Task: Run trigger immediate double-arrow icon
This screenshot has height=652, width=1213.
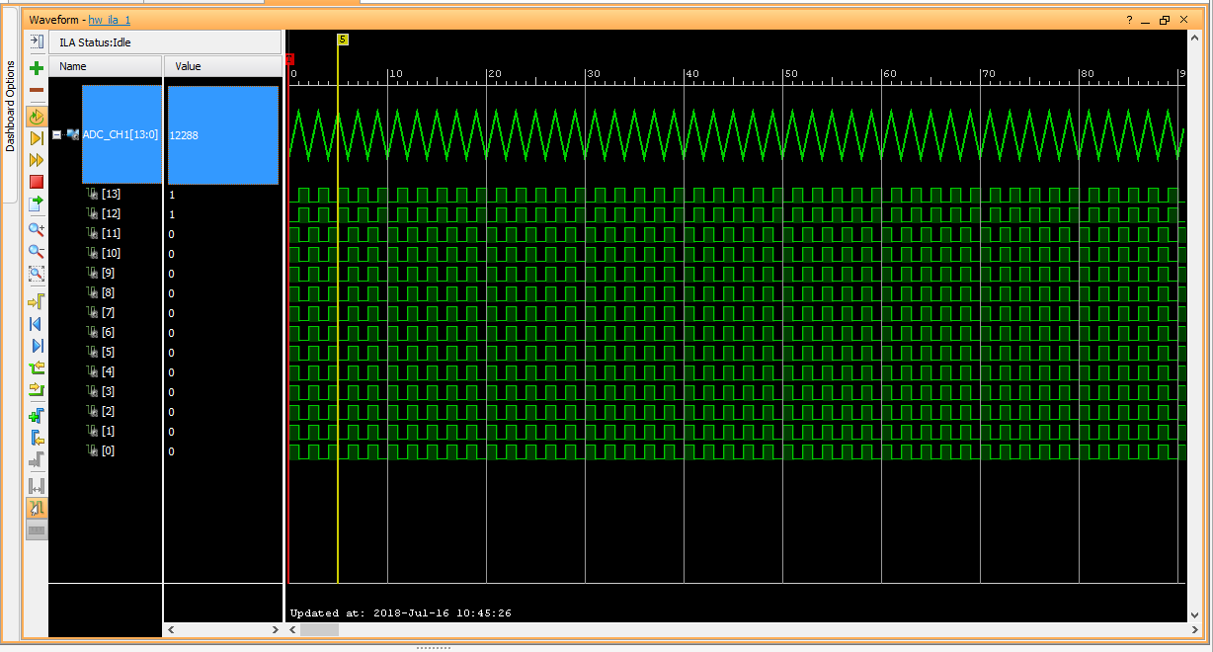Action: [x=37, y=160]
